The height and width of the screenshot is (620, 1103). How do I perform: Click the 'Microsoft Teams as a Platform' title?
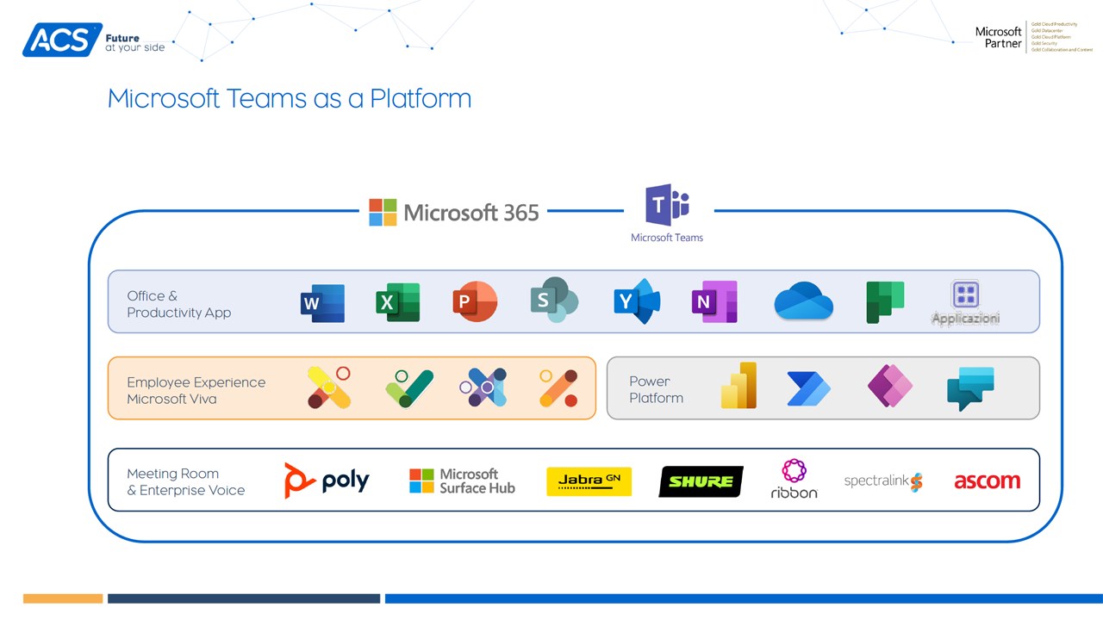tap(290, 98)
